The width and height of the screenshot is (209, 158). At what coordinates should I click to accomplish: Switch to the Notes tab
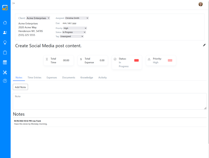click(x=19, y=77)
